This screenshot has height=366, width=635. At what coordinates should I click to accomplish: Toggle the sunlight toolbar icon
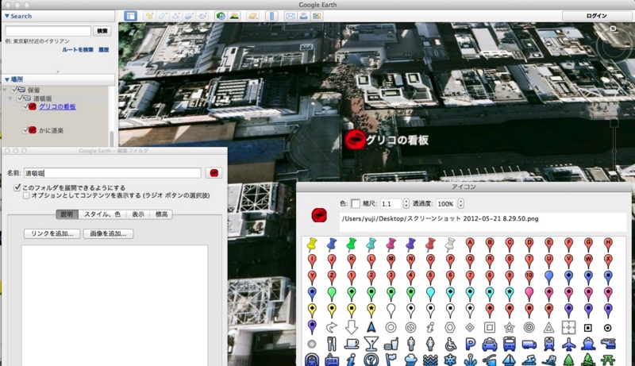234,16
